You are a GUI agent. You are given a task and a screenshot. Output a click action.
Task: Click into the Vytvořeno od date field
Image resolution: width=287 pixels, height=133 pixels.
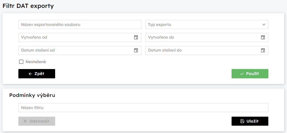coord(80,37)
